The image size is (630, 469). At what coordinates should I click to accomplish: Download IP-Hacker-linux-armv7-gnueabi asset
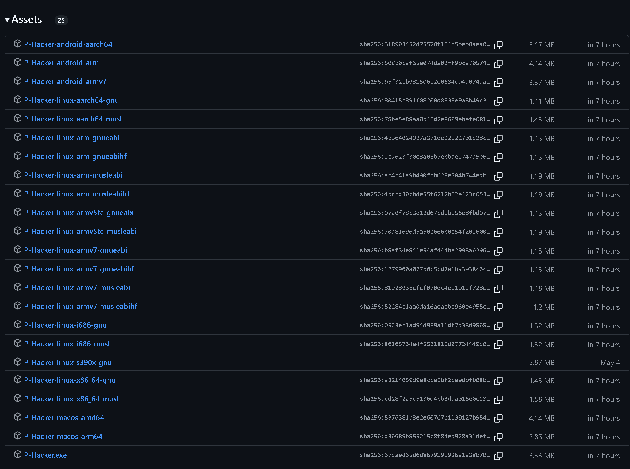[x=74, y=250]
